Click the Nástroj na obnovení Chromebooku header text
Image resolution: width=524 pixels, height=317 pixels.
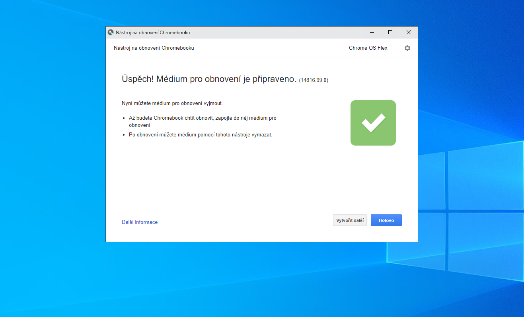[154, 48]
